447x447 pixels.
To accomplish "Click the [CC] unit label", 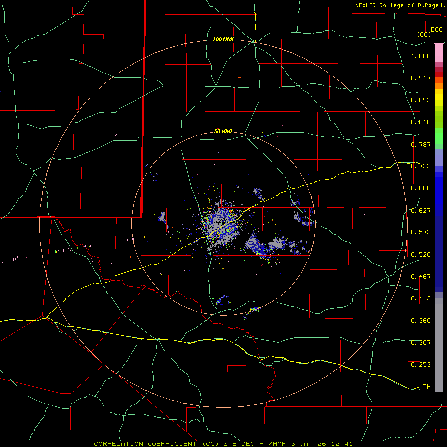I will 424,34.
